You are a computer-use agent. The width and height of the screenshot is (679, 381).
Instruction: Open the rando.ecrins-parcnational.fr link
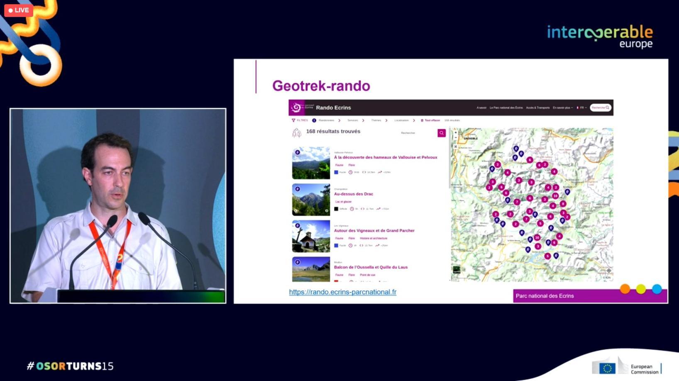coord(343,292)
